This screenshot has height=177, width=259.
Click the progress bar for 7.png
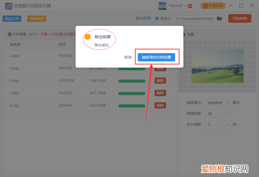tap(132, 93)
